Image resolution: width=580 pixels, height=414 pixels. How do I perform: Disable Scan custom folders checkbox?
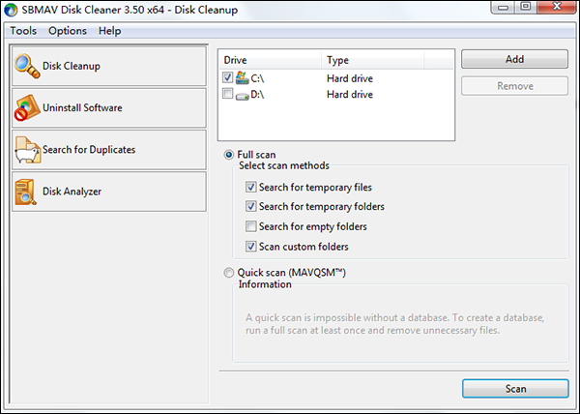coord(250,246)
